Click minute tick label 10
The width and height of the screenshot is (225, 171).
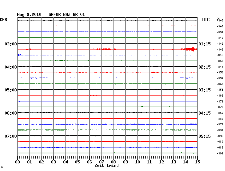pyautogui.click(x=137, y=162)
